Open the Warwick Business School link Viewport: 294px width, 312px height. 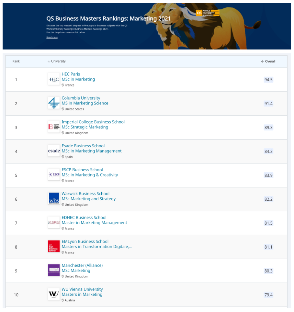pos(85,194)
